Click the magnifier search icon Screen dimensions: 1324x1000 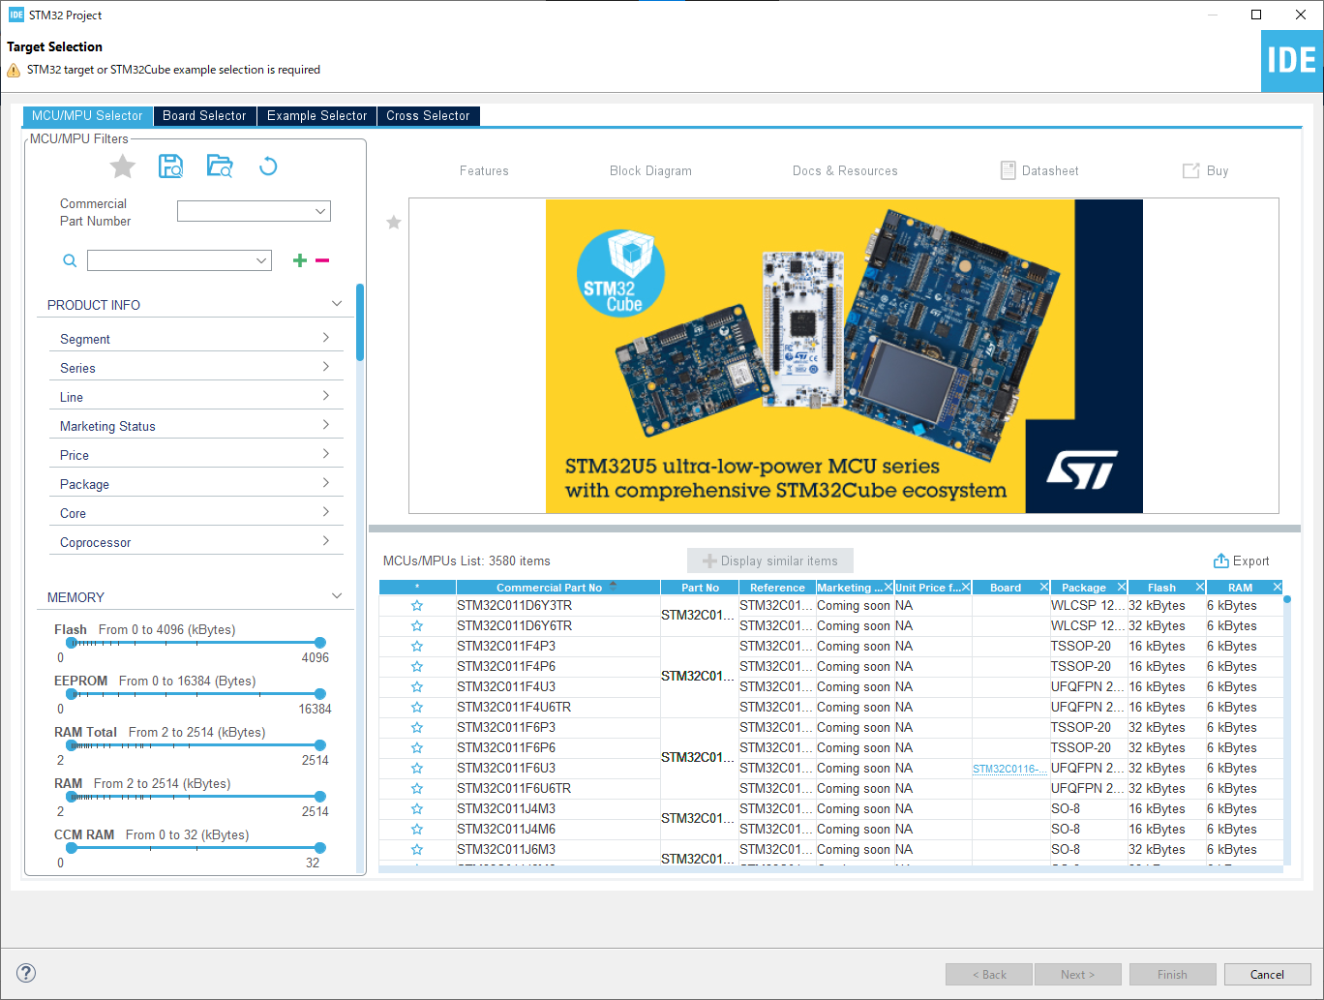coord(70,260)
